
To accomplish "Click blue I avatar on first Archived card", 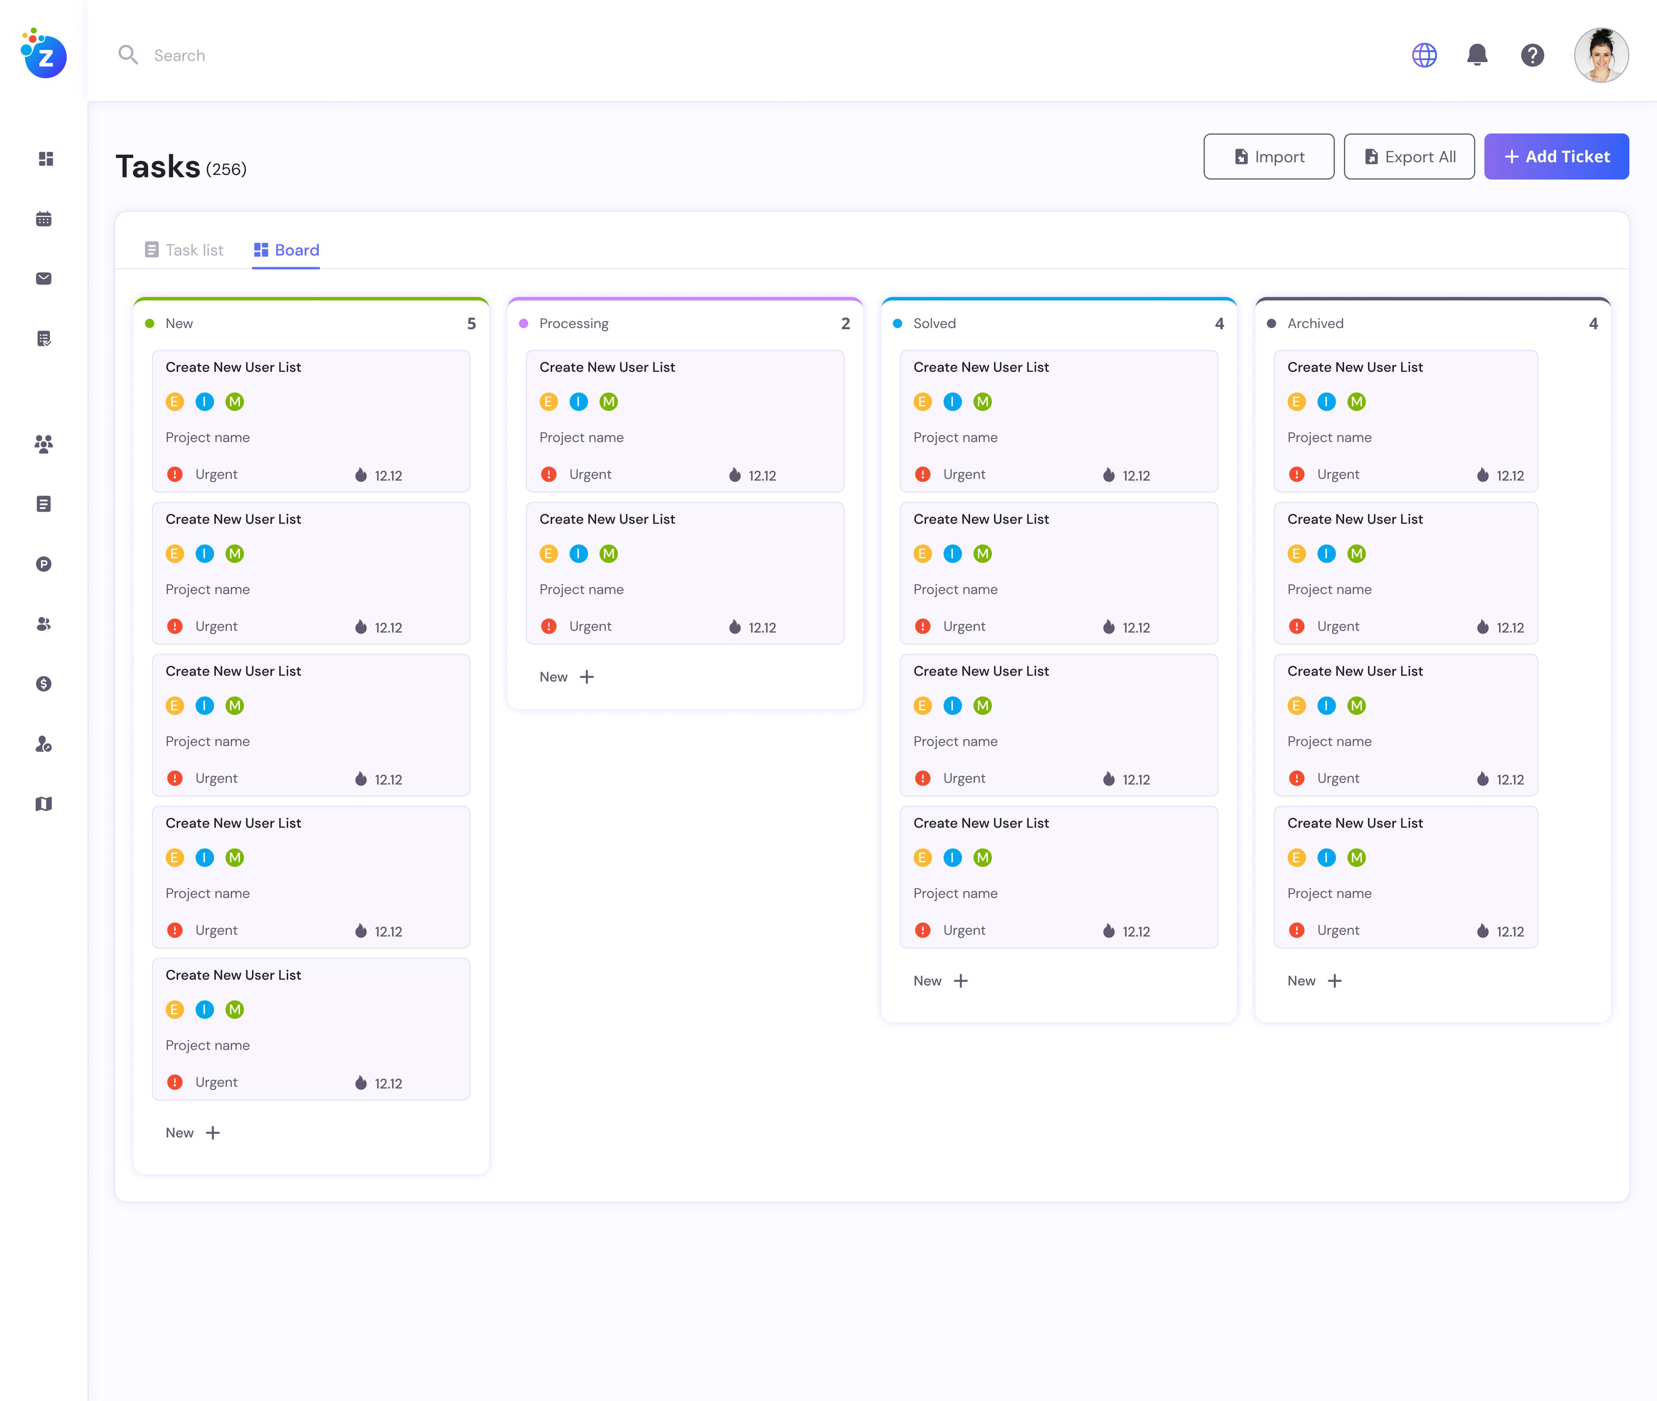I will [1326, 402].
